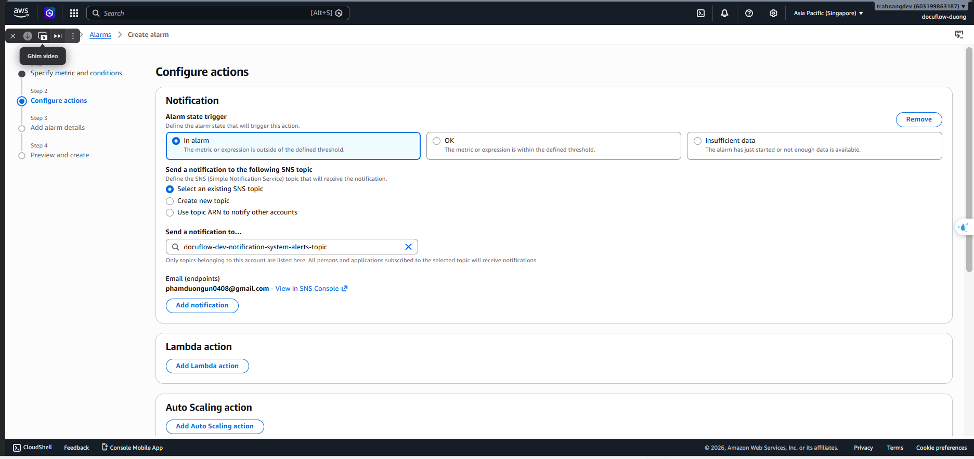974x459 pixels.
Task: Launch CloudShell from the top bar icon
Action: pos(700,13)
